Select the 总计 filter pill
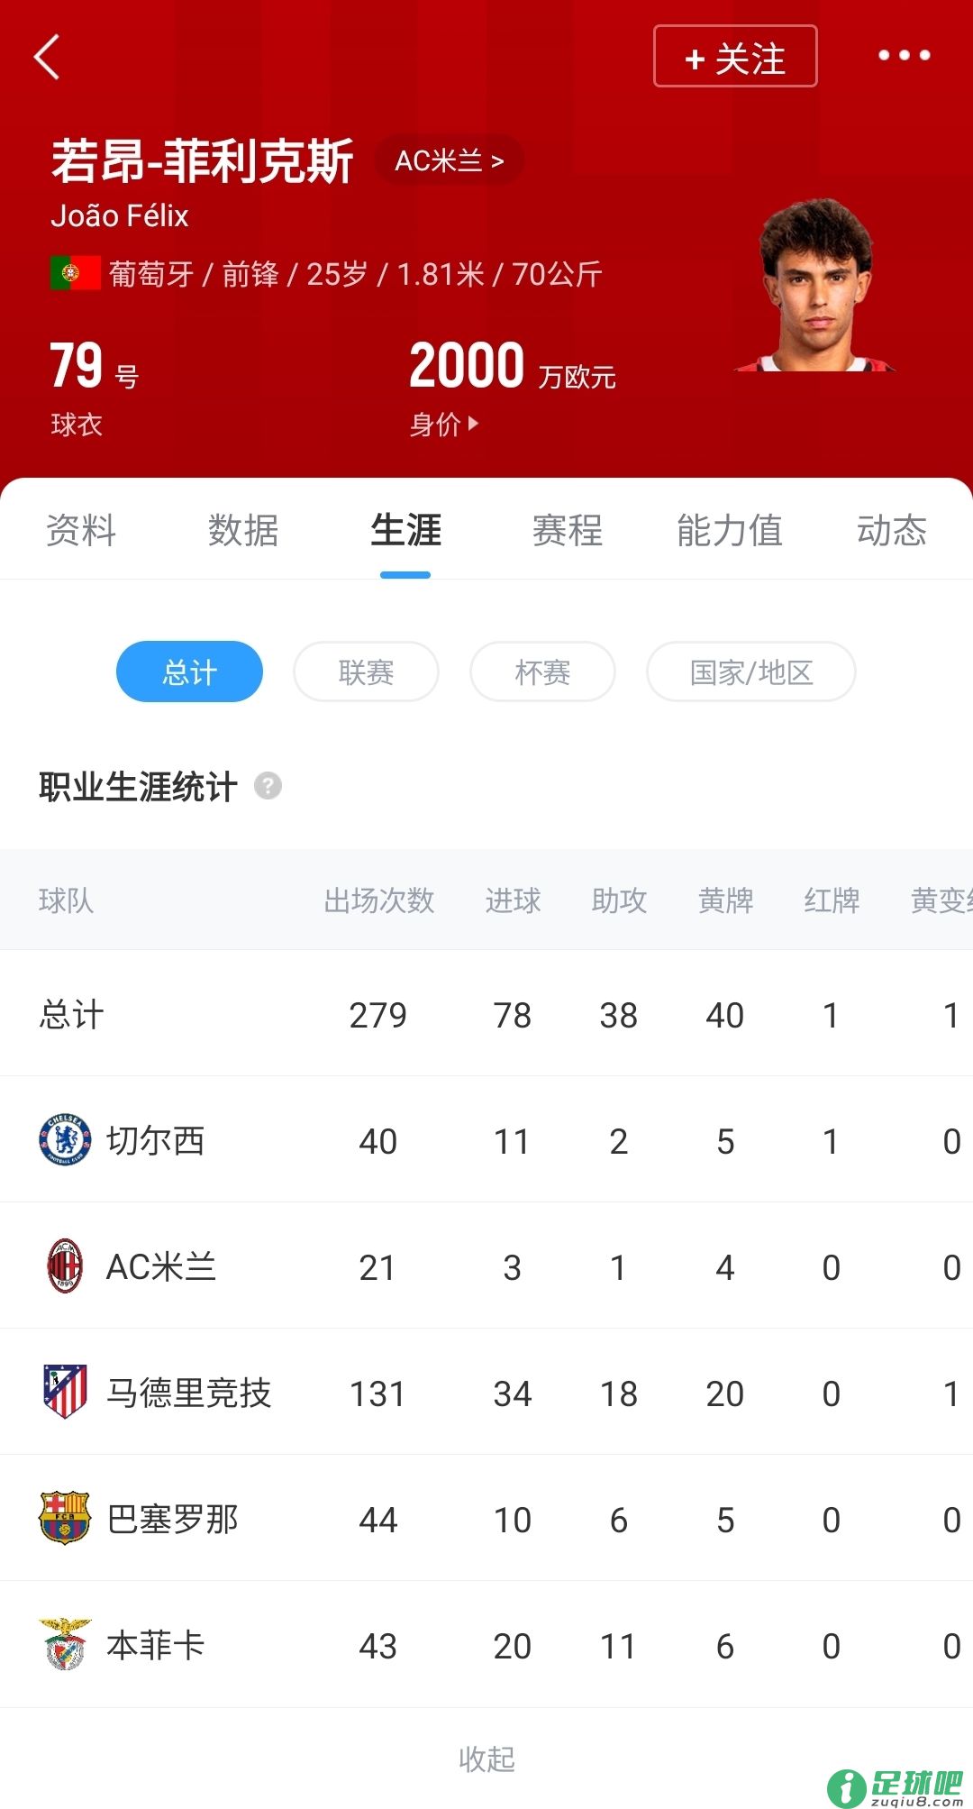The width and height of the screenshot is (973, 1809). coord(189,672)
